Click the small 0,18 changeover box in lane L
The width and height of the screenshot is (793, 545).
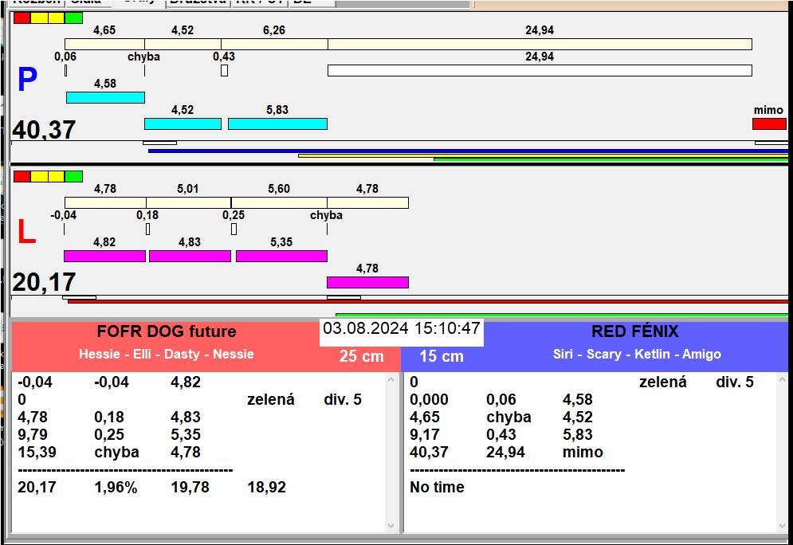click(x=147, y=229)
